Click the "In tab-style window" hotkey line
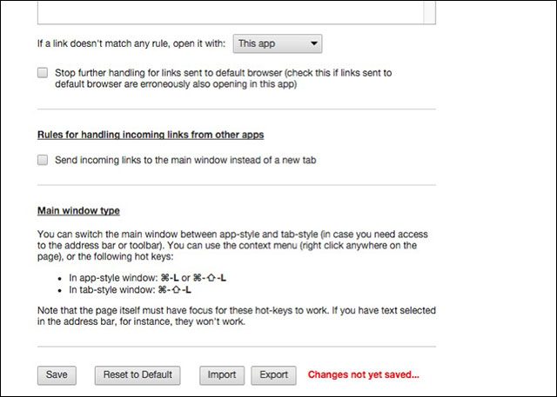Image resolution: width=557 pixels, height=397 pixels. click(x=130, y=289)
